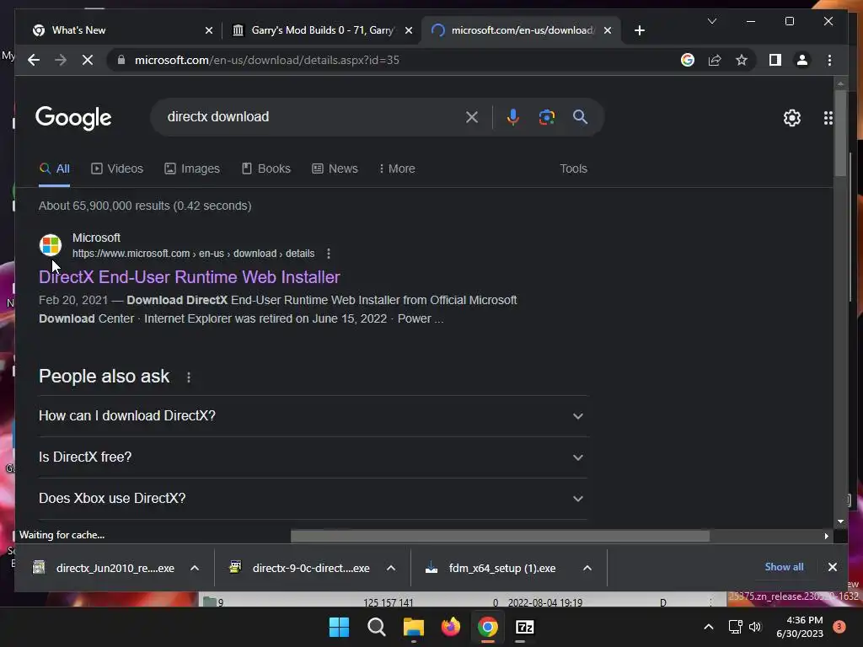Close the Garry's Mod Builds tab
This screenshot has width=863, height=647.
(x=409, y=30)
